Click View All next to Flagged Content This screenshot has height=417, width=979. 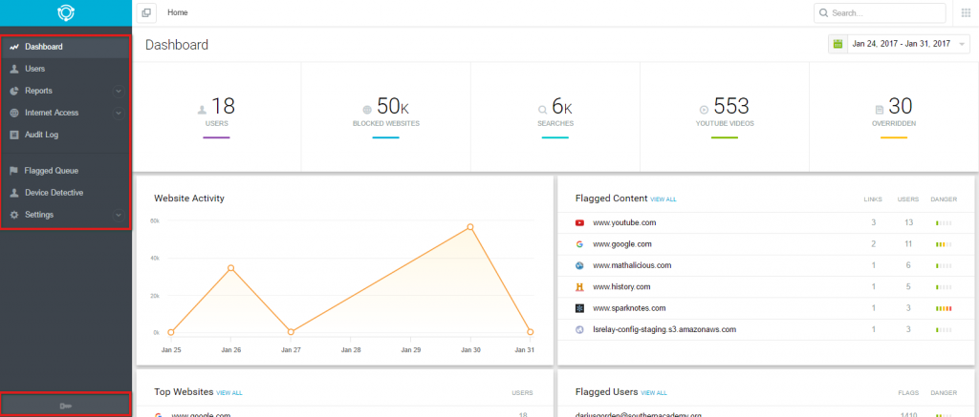664,199
